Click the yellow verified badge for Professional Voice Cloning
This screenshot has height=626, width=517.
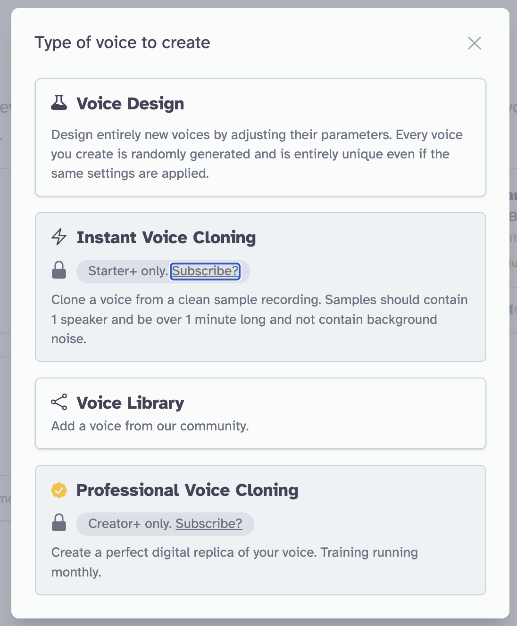click(59, 490)
